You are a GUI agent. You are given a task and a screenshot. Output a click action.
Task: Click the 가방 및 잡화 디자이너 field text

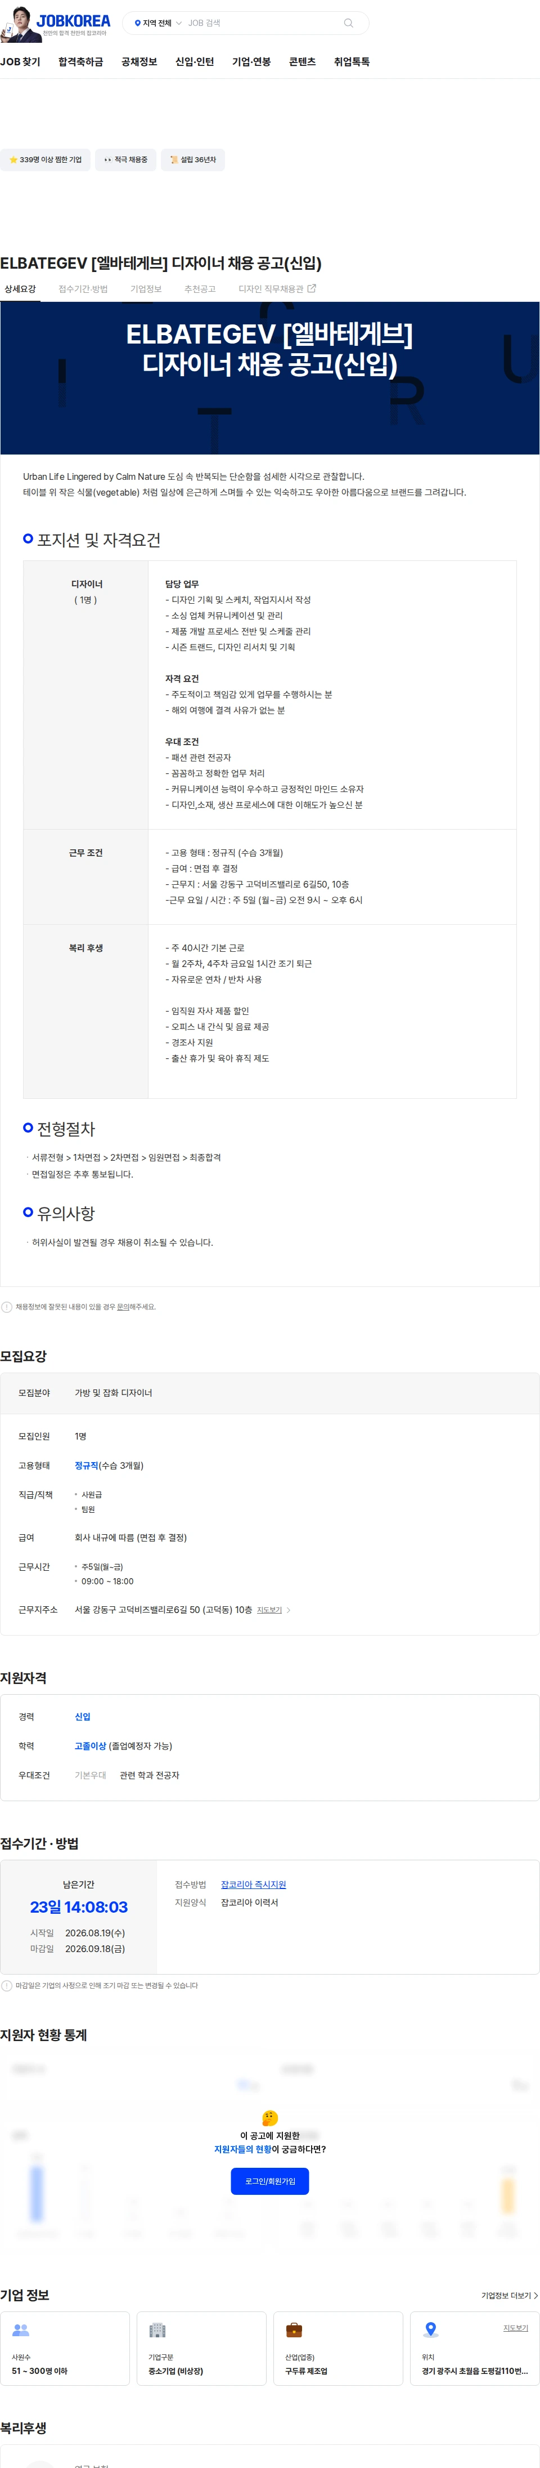[x=113, y=1392]
